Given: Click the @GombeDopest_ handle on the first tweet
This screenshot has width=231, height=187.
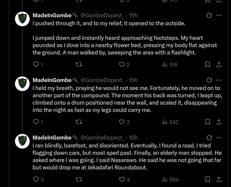Looking at the screenshot, I should click(x=102, y=15).
